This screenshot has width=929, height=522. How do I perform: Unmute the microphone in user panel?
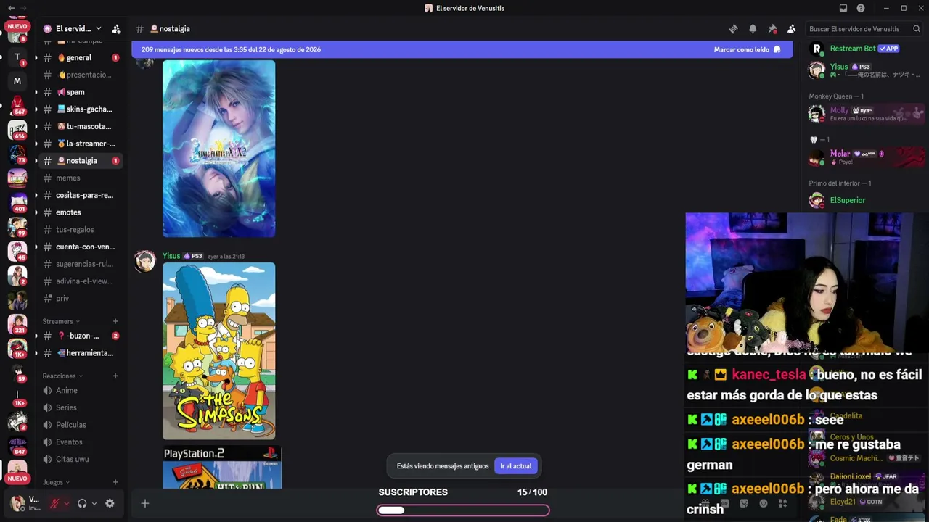point(54,503)
